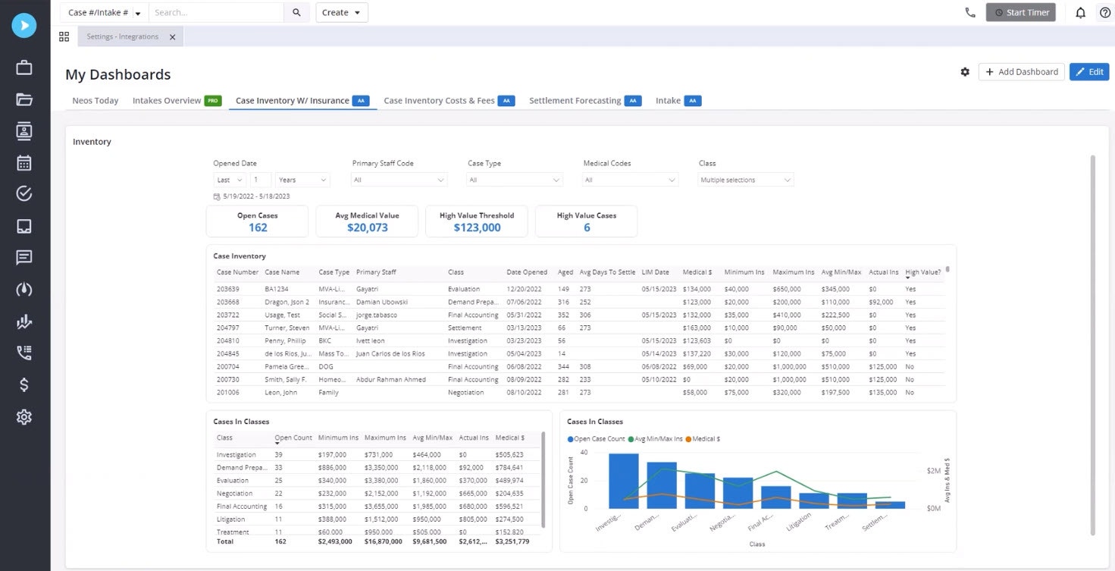The height and width of the screenshot is (571, 1115).
Task: Switch to Settlement Forecasting tab
Action: point(575,101)
